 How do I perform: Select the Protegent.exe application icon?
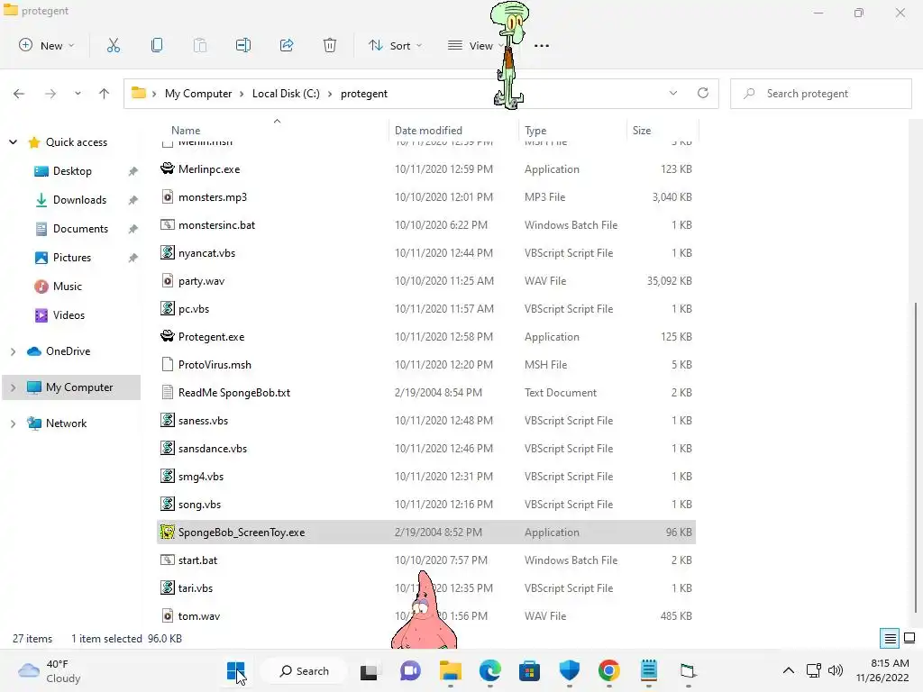click(168, 337)
